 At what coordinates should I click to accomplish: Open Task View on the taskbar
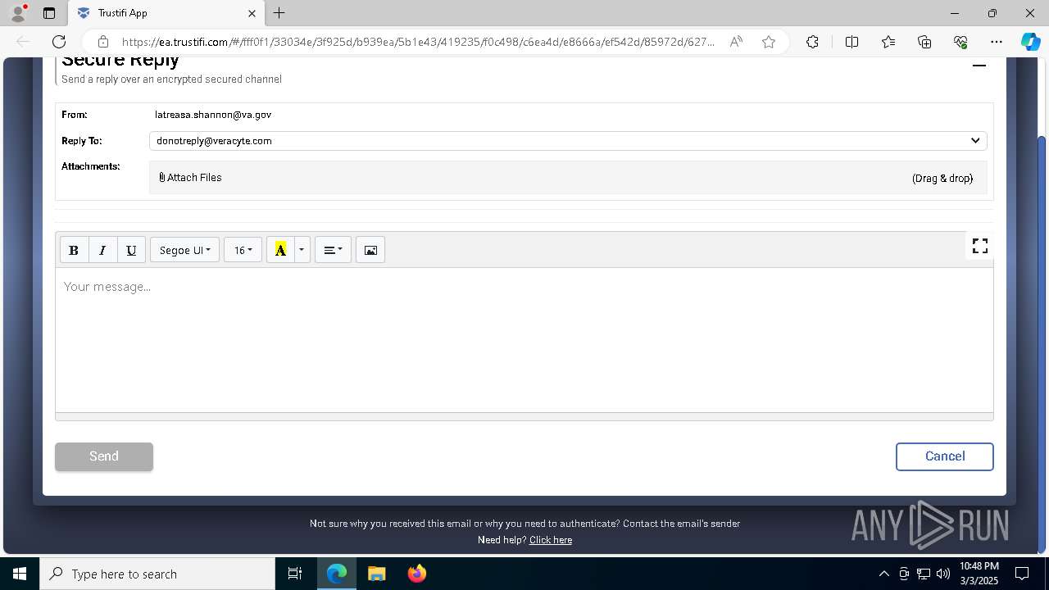(x=295, y=574)
